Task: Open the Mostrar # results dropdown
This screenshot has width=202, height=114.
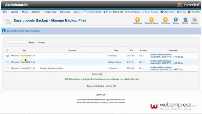Action: pyautogui.click(x=104, y=74)
